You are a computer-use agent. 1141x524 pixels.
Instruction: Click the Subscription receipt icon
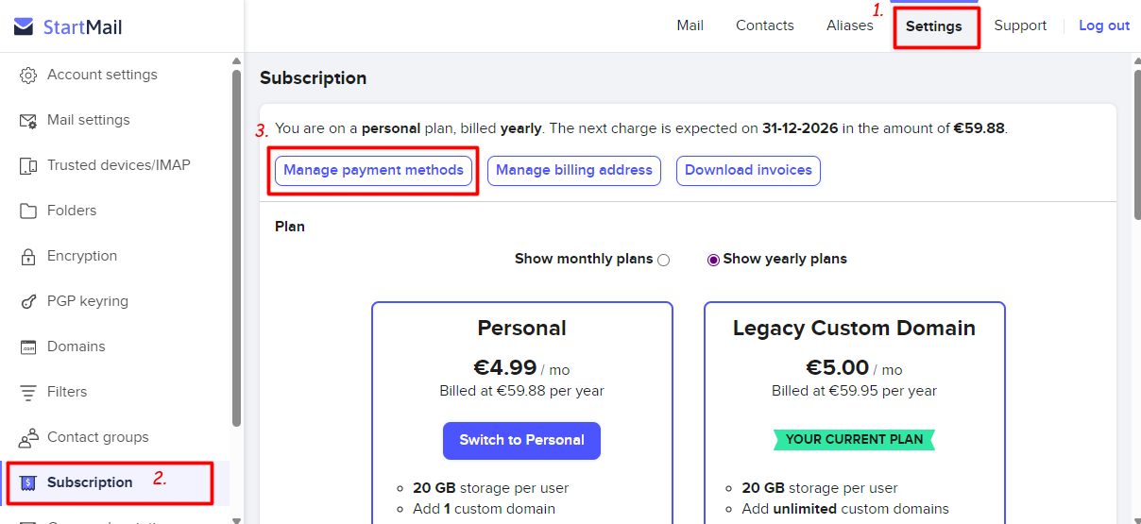[28, 482]
